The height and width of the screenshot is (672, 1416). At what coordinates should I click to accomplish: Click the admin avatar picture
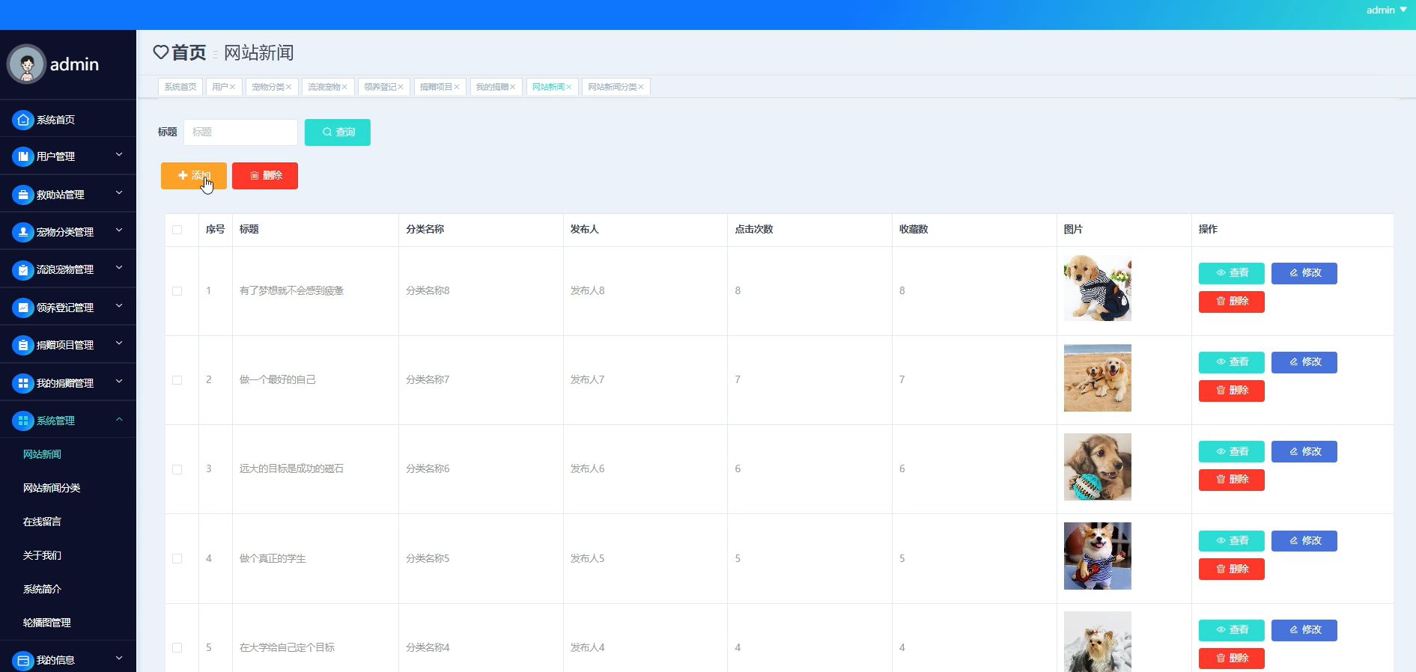[x=27, y=64]
